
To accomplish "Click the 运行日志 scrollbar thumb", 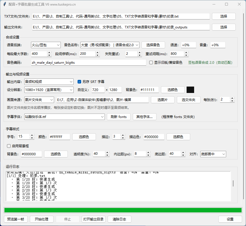I will (x=233, y=183).
